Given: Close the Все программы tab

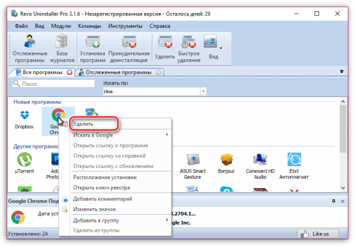Looking at the screenshot, I should (70, 72).
